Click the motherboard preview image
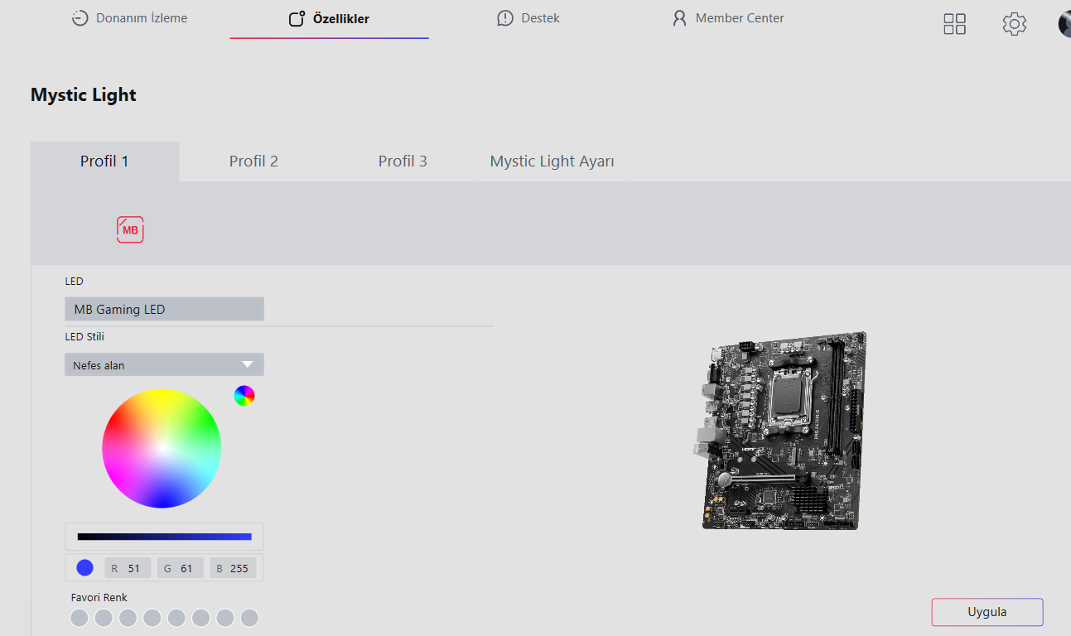 tap(779, 431)
